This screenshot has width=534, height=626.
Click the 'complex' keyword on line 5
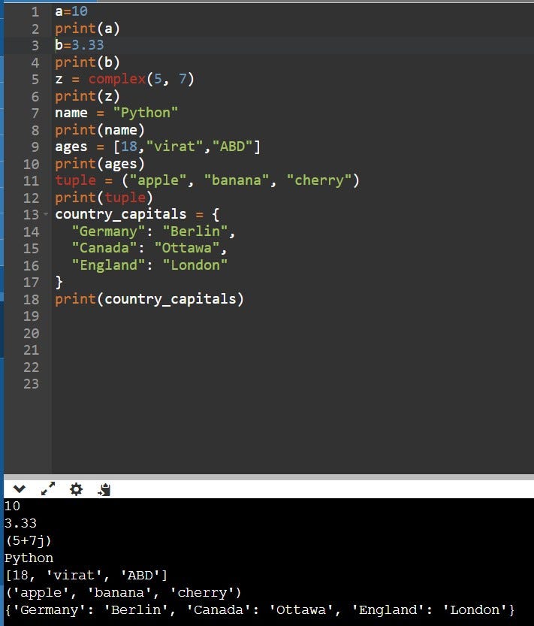point(117,80)
